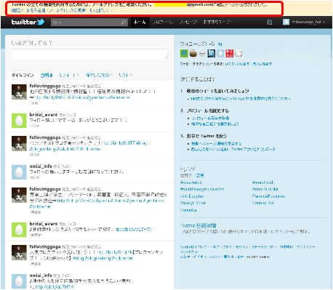Open the account name dropdown menu
Screen dimensions: 333x290
click(308, 22)
